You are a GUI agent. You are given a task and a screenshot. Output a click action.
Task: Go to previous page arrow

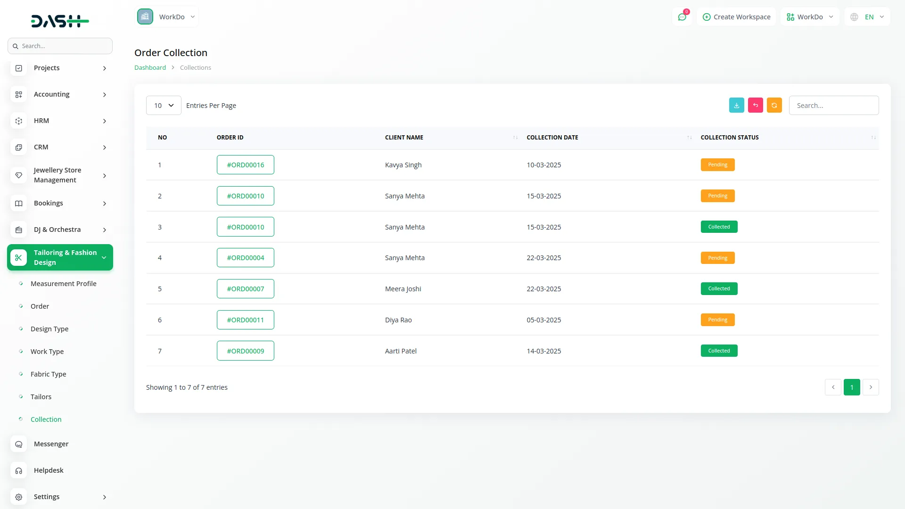[x=833, y=387]
